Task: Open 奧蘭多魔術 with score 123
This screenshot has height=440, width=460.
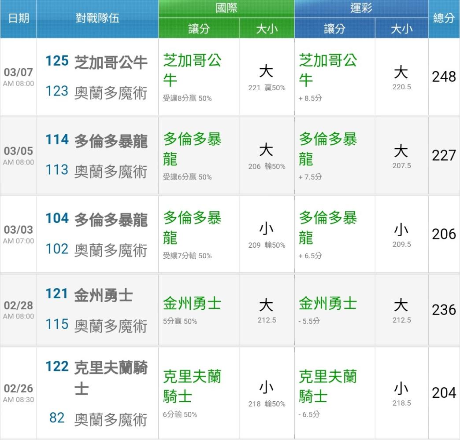Action: 96,92
